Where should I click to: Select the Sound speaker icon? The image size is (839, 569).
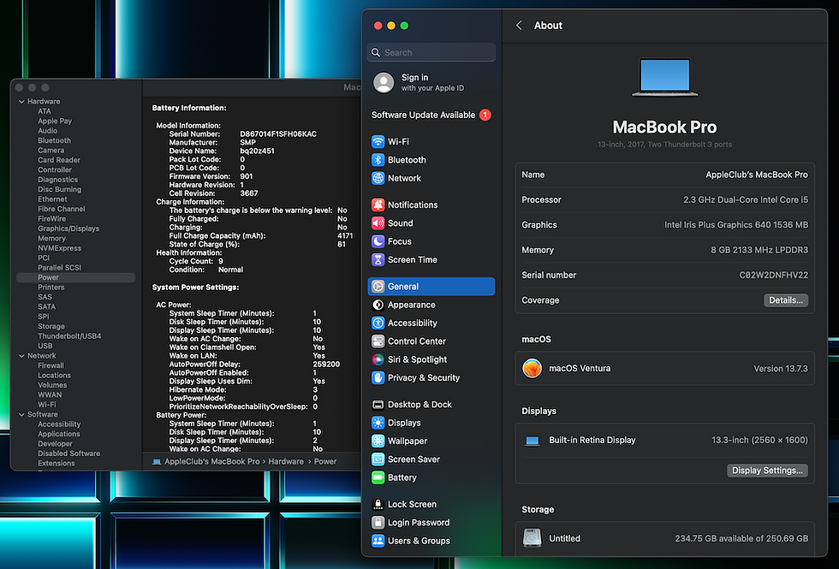(x=378, y=223)
